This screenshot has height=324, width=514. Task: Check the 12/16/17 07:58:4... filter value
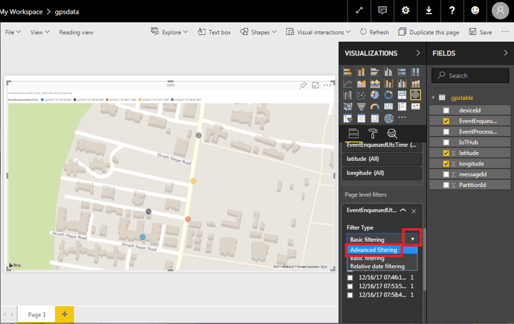point(350,295)
